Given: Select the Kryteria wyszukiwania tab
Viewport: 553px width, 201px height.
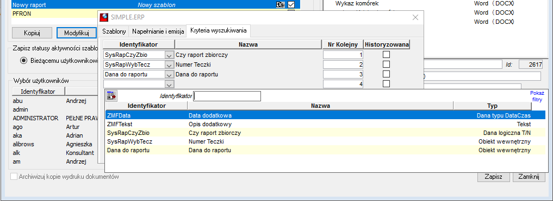Looking at the screenshot, I should (x=219, y=30).
